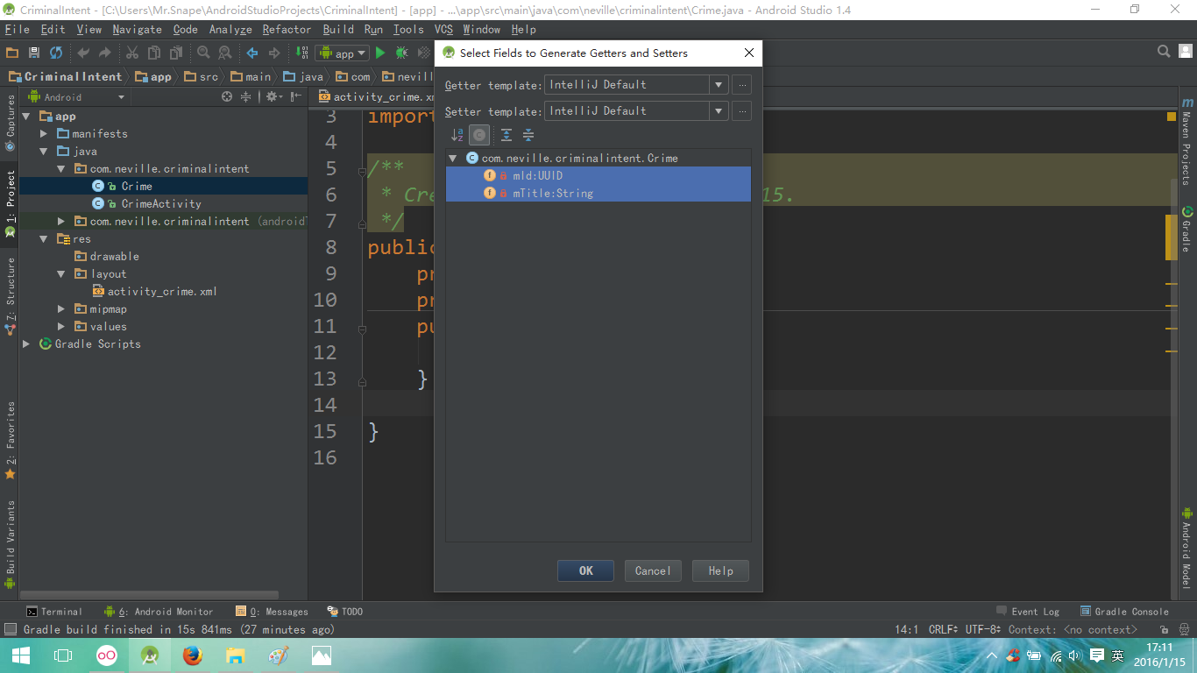The height and width of the screenshot is (673, 1197).
Task: Click Collapse All in the Project panel
Action: pyautogui.click(x=246, y=97)
